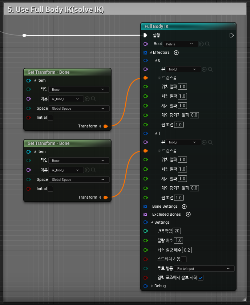Open the Root Pelvis dropdown
Screen dimensions: 250x305
pos(181,44)
